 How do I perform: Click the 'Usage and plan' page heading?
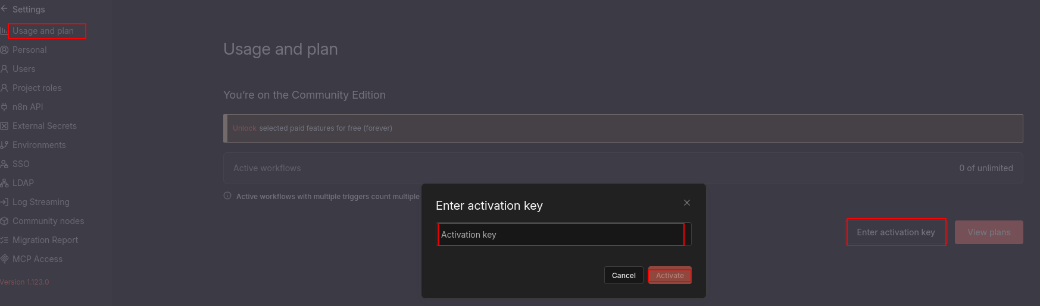click(x=280, y=49)
